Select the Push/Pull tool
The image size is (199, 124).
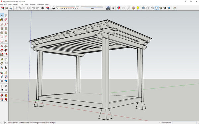click(x=6, y=46)
